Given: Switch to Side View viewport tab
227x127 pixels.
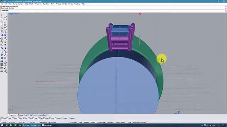Looking at the screenshot, I should (33, 115).
